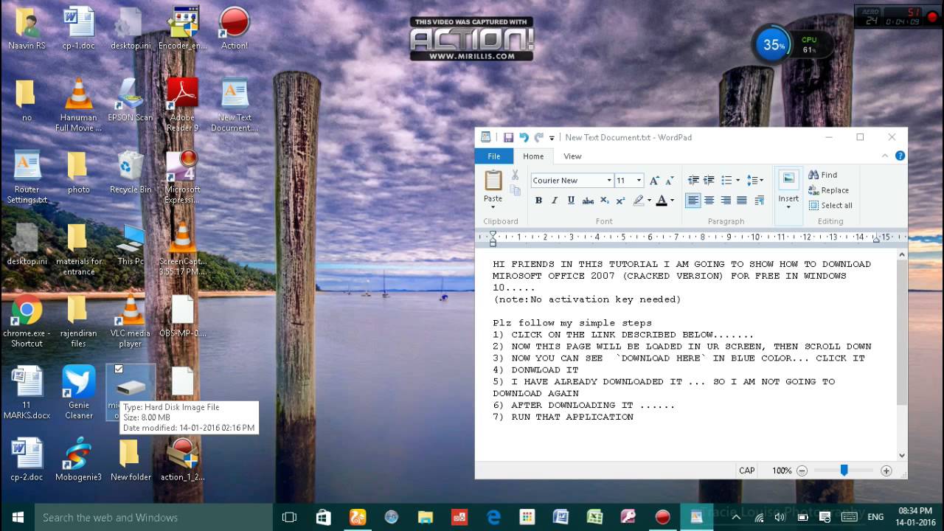Open the font color dropdown arrow
The width and height of the screenshot is (944, 531).
[672, 201]
